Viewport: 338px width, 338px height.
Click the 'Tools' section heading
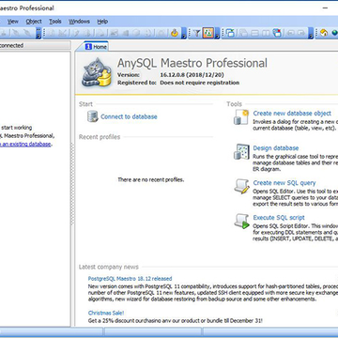(x=235, y=104)
